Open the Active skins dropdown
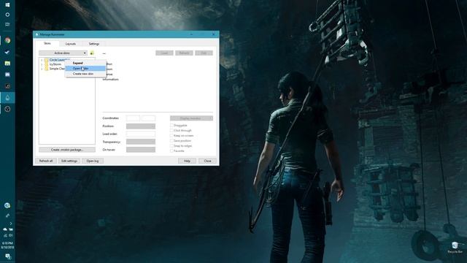 [x=63, y=53]
